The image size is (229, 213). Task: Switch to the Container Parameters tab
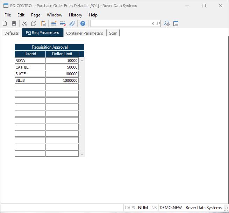pyautogui.click(x=85, y=33)
